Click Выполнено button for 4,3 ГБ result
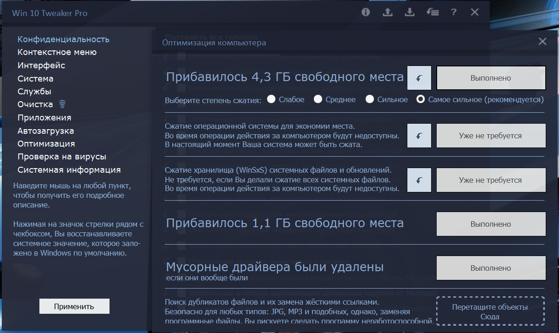This screenshot has height=333, width=559. pyautogui.click(x=491, y=78)
